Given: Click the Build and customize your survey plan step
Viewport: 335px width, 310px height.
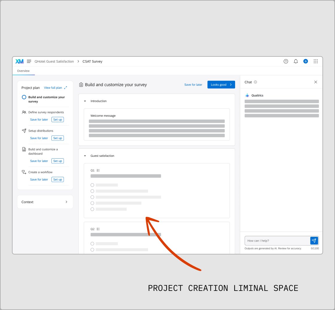Looking at the screenshot, I should [46, 99].
